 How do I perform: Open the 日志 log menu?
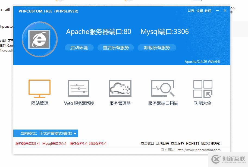191,11
